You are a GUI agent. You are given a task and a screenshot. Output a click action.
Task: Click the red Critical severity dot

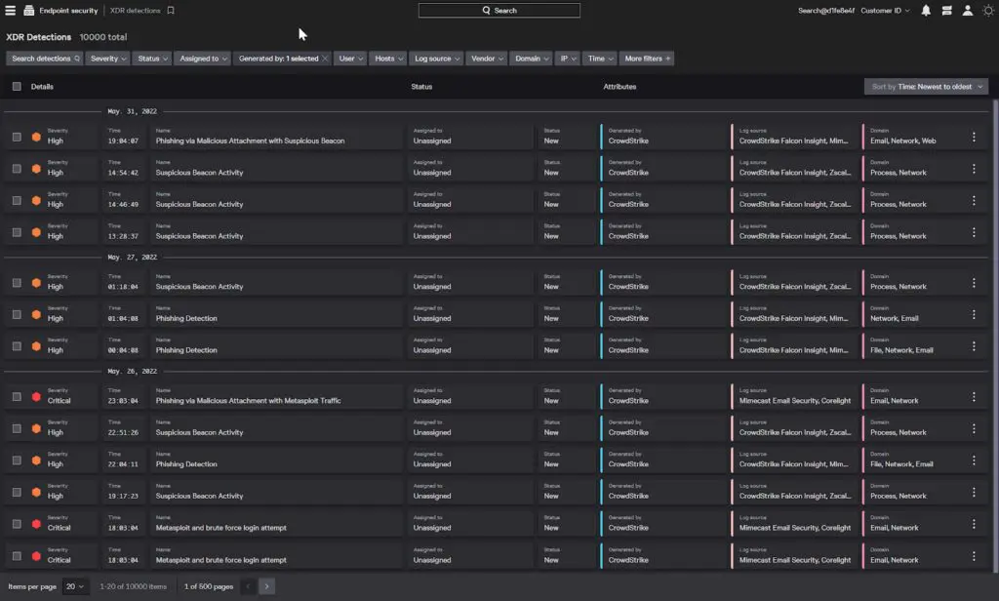coord(37,397)
